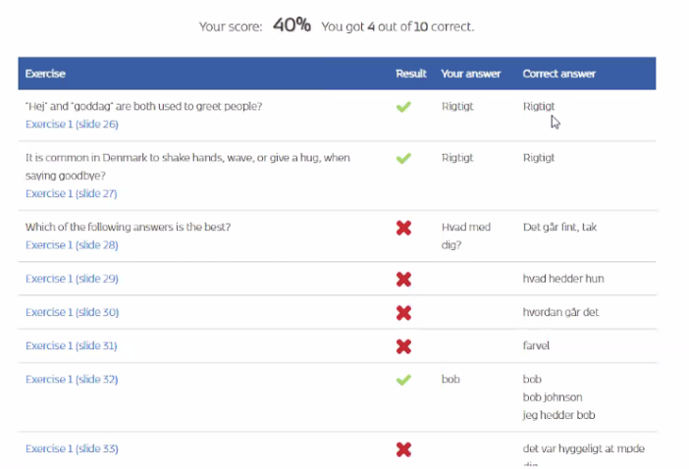Image resolution: width=689 pixels, height=469 pixels.
Task: Click the Exercise column header
Action: (45, 74)
